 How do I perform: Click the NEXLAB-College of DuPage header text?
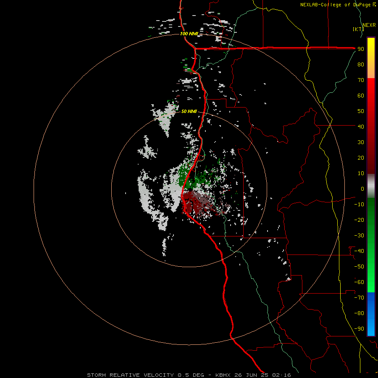(x=338, y=5)
